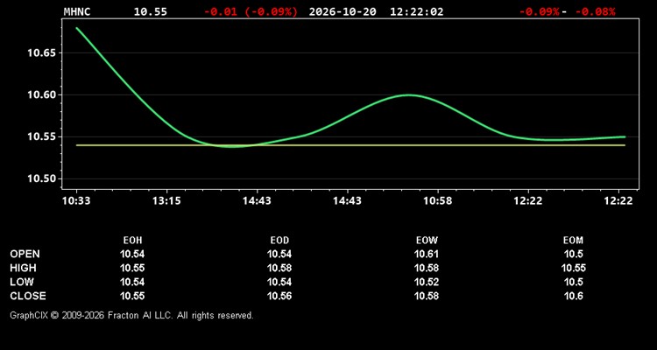Click the timestamp 12:22:02
Image resolution: width=657 pixels, height=350 pixels.
tap(416, 11)
